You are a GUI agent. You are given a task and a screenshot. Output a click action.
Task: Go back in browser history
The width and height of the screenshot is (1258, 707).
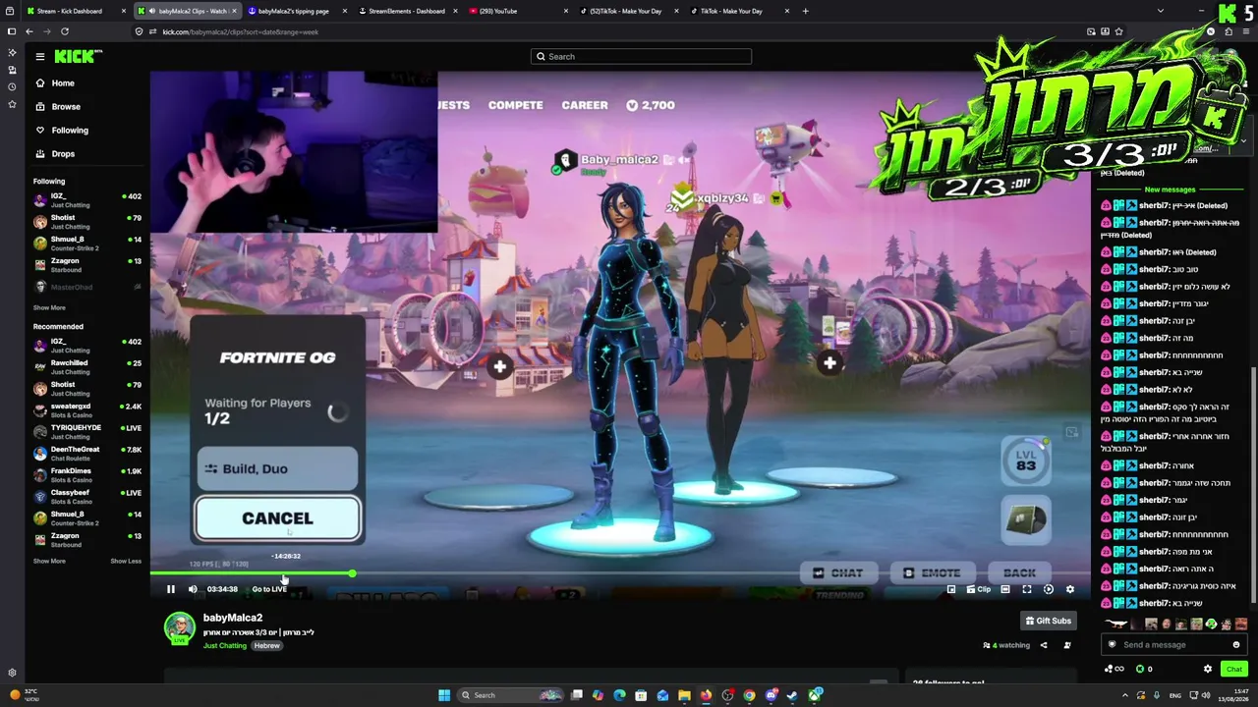(x=29, y=31)
